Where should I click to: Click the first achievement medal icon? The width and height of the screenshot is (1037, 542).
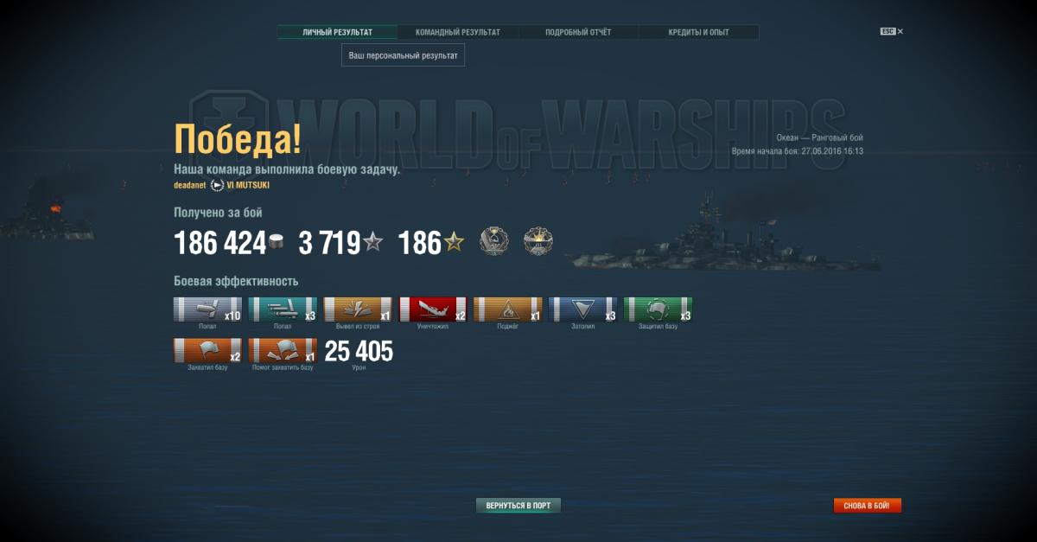tap(494, 241)
